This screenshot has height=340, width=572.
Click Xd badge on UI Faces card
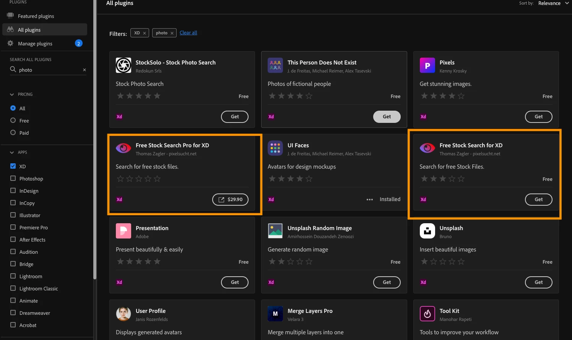(x=271, y=200)
